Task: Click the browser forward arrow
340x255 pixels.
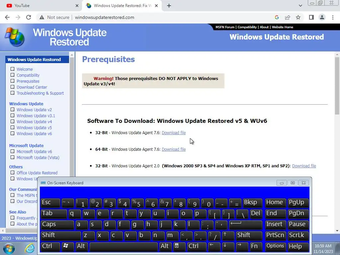Action: tap(18, 17)
